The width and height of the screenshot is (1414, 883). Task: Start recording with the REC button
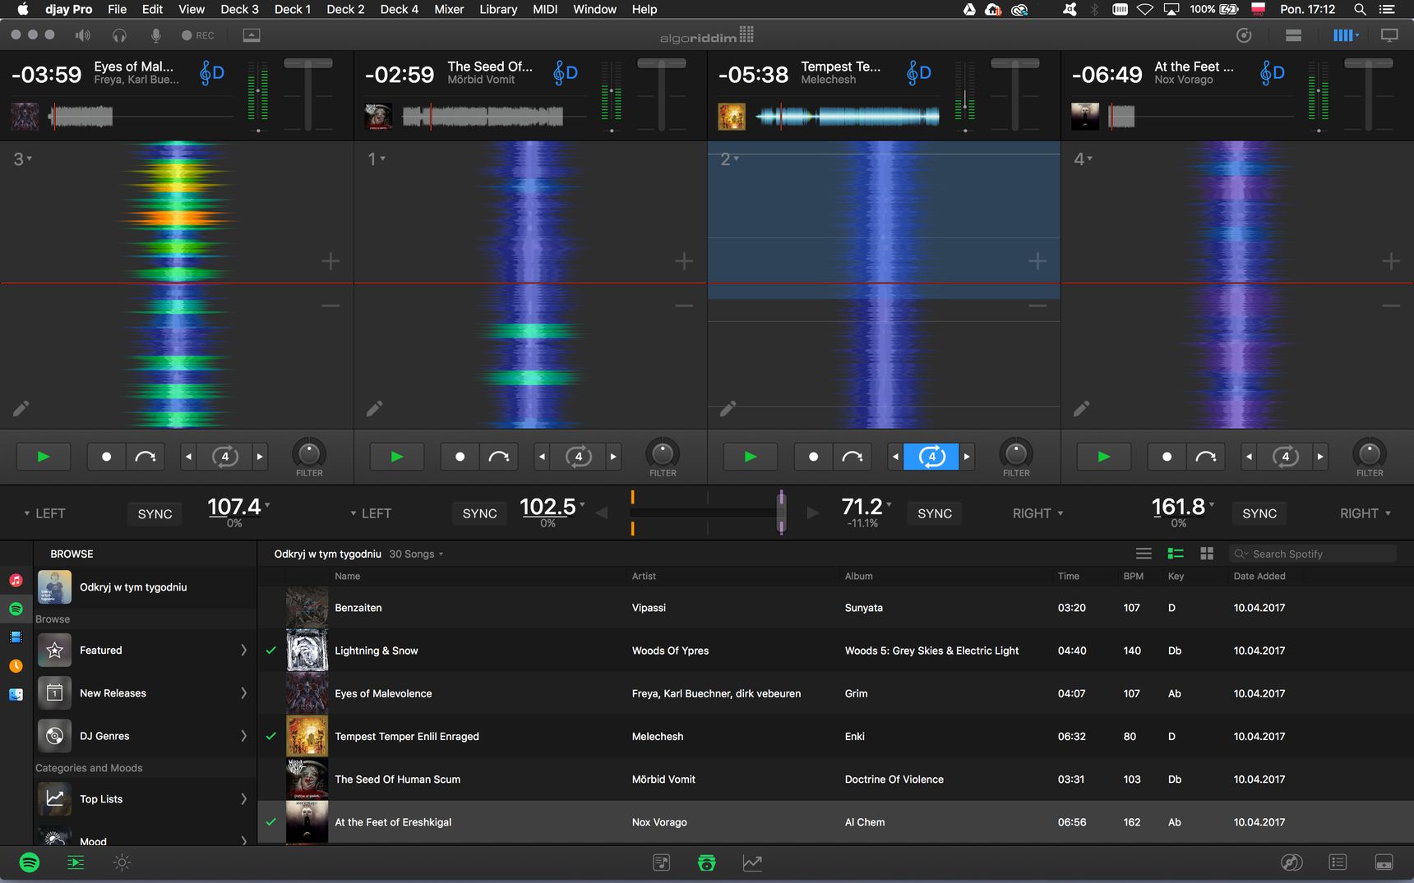198,35
